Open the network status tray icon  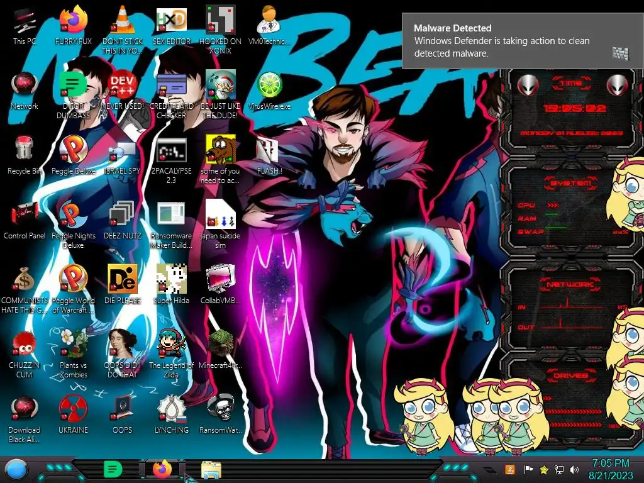pos(558,469)
